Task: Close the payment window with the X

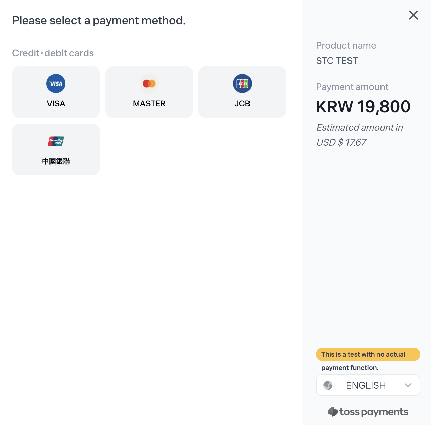Action: (413, 15)
